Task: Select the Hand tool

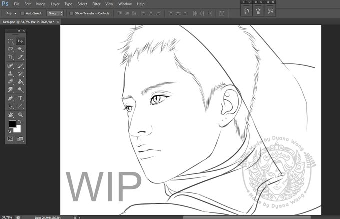Action: tap(10, 115)
